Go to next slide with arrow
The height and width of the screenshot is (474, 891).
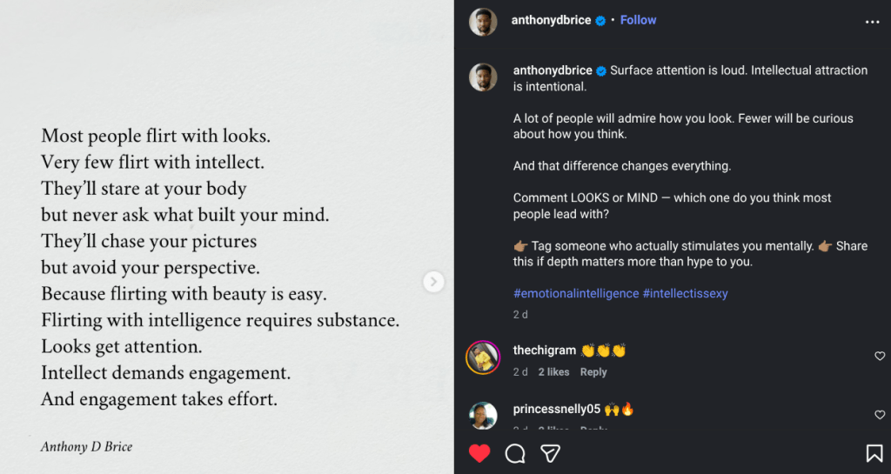pos(433,282)
